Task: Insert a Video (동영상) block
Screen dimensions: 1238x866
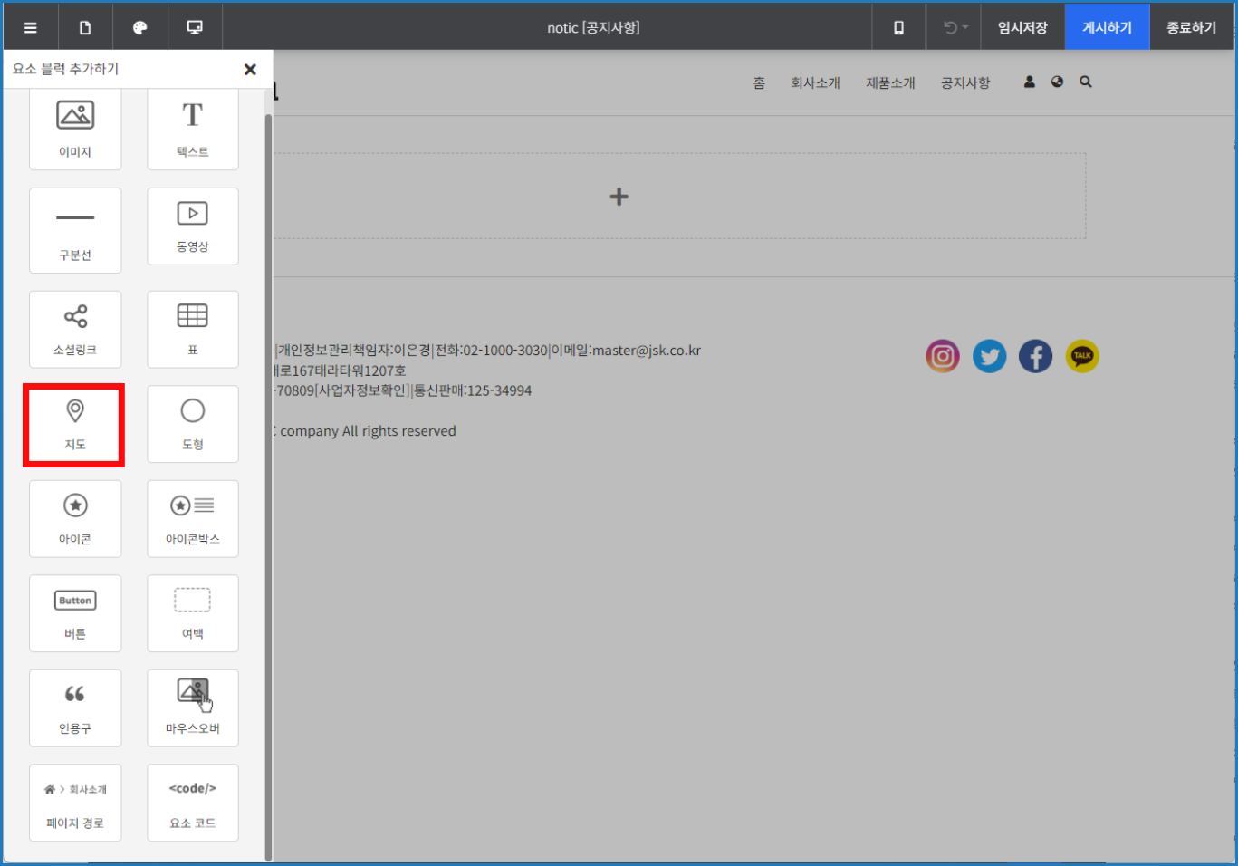Action: click(x=193, y=226)
